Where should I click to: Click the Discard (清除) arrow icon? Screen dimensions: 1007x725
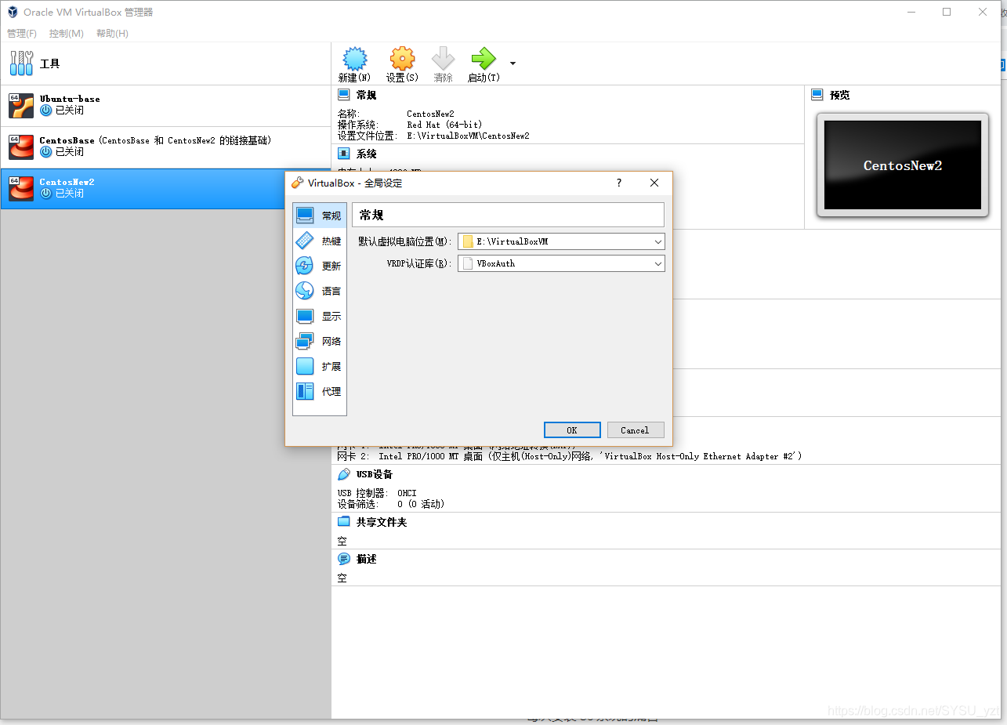(444, 60)
